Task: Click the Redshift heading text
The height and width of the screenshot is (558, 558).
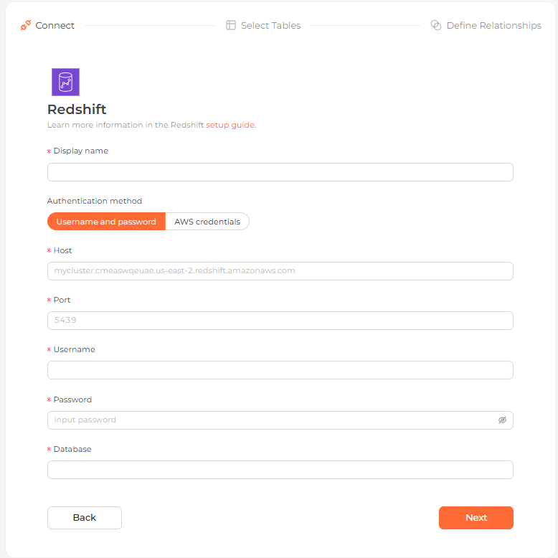Action: (x=77, y=109)
